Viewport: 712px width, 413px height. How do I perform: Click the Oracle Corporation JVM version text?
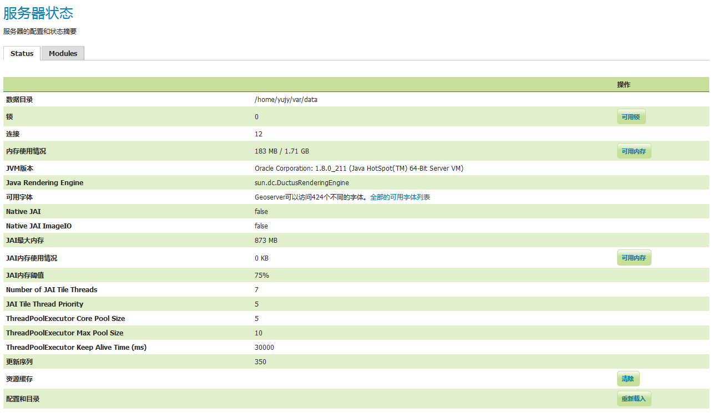(358, 169)
